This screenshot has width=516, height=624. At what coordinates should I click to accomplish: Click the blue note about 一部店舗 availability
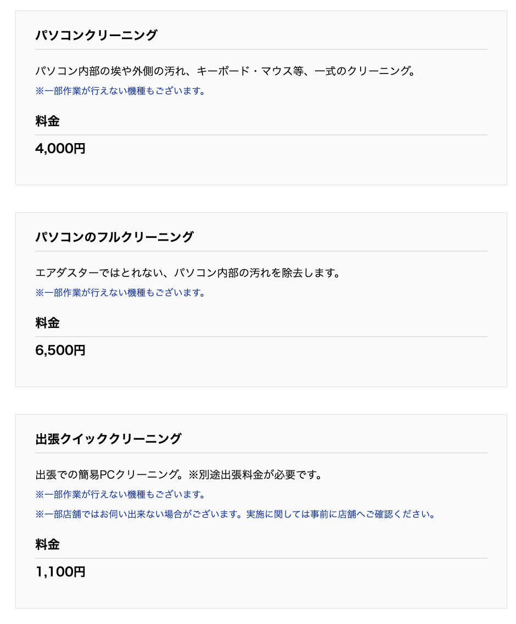tap(235, 514)
